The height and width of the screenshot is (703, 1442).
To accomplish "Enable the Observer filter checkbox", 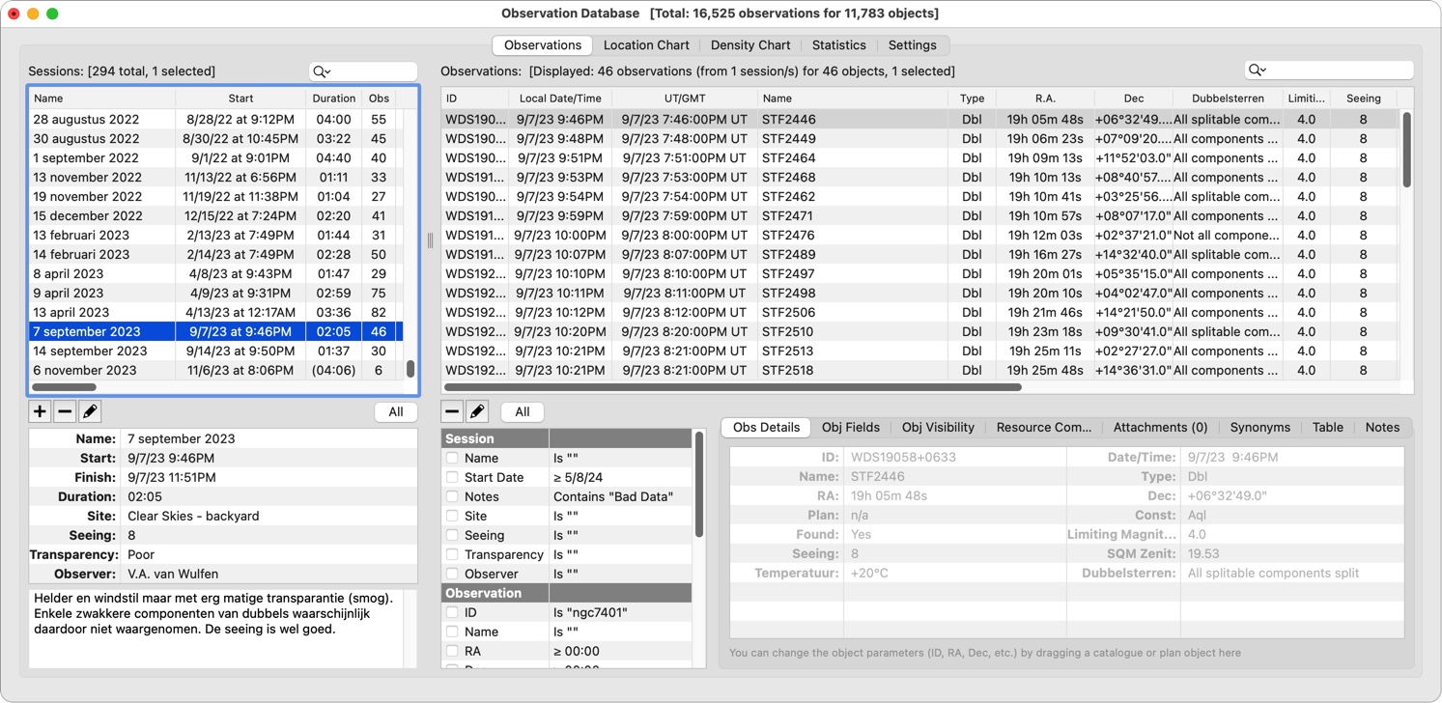I will [x=452, y=574].
